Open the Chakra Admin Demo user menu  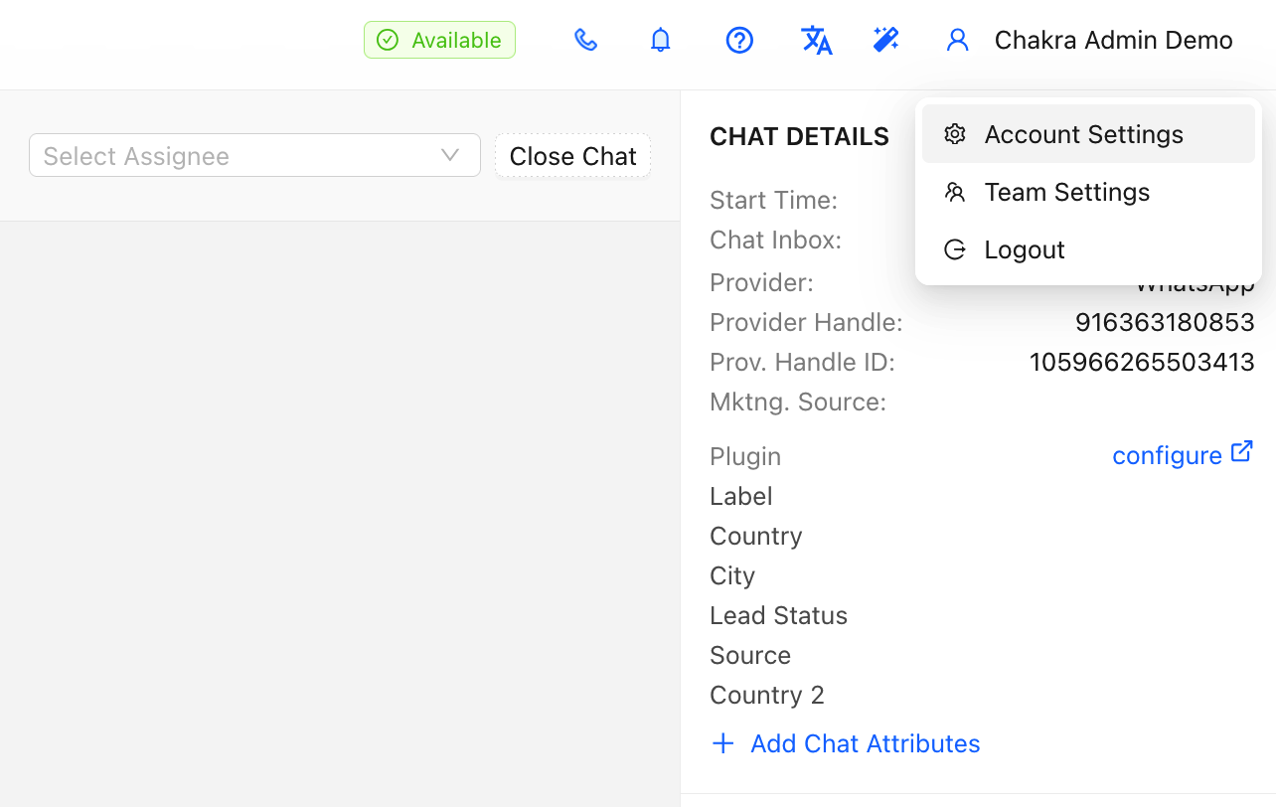(1113, 41)
